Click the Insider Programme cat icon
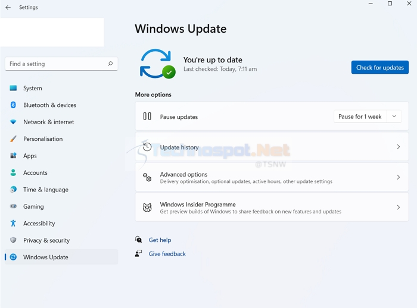417x308 pixels. click(147, 208)
